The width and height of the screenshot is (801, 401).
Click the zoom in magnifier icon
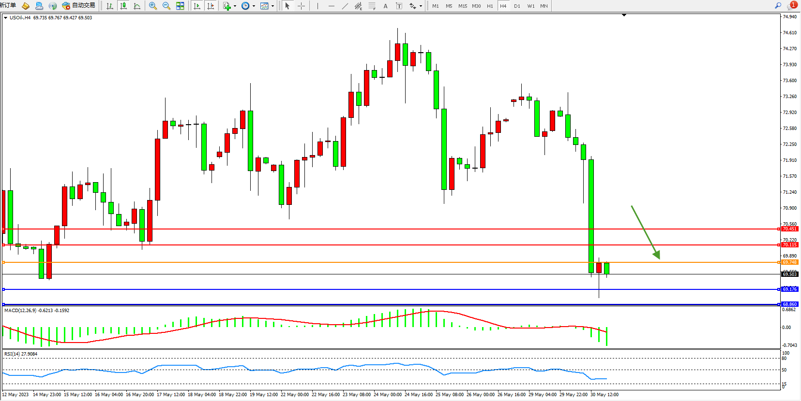(153, 6)
